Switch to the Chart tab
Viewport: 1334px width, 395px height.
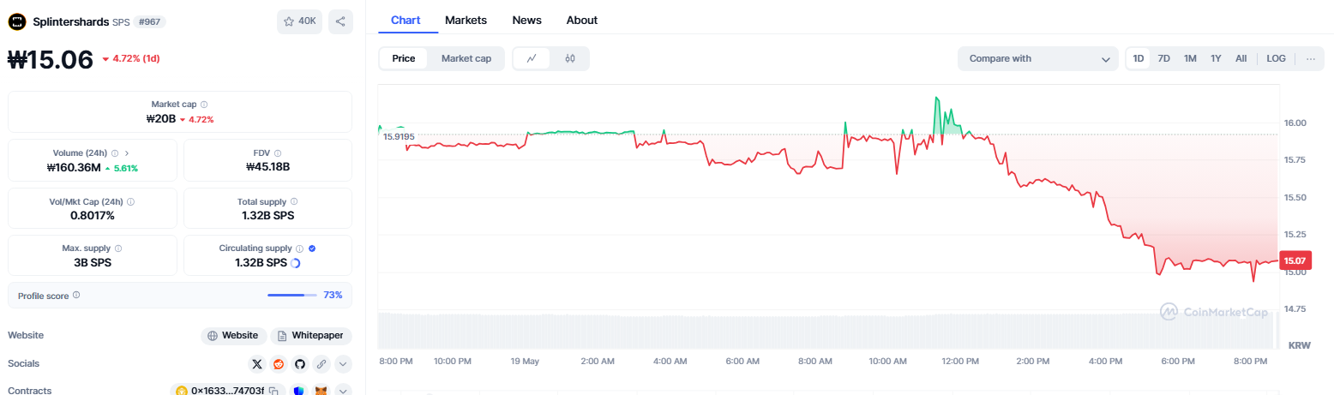click(406, 20)
